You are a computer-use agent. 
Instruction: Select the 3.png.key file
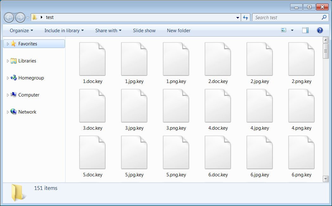[176, 106]
